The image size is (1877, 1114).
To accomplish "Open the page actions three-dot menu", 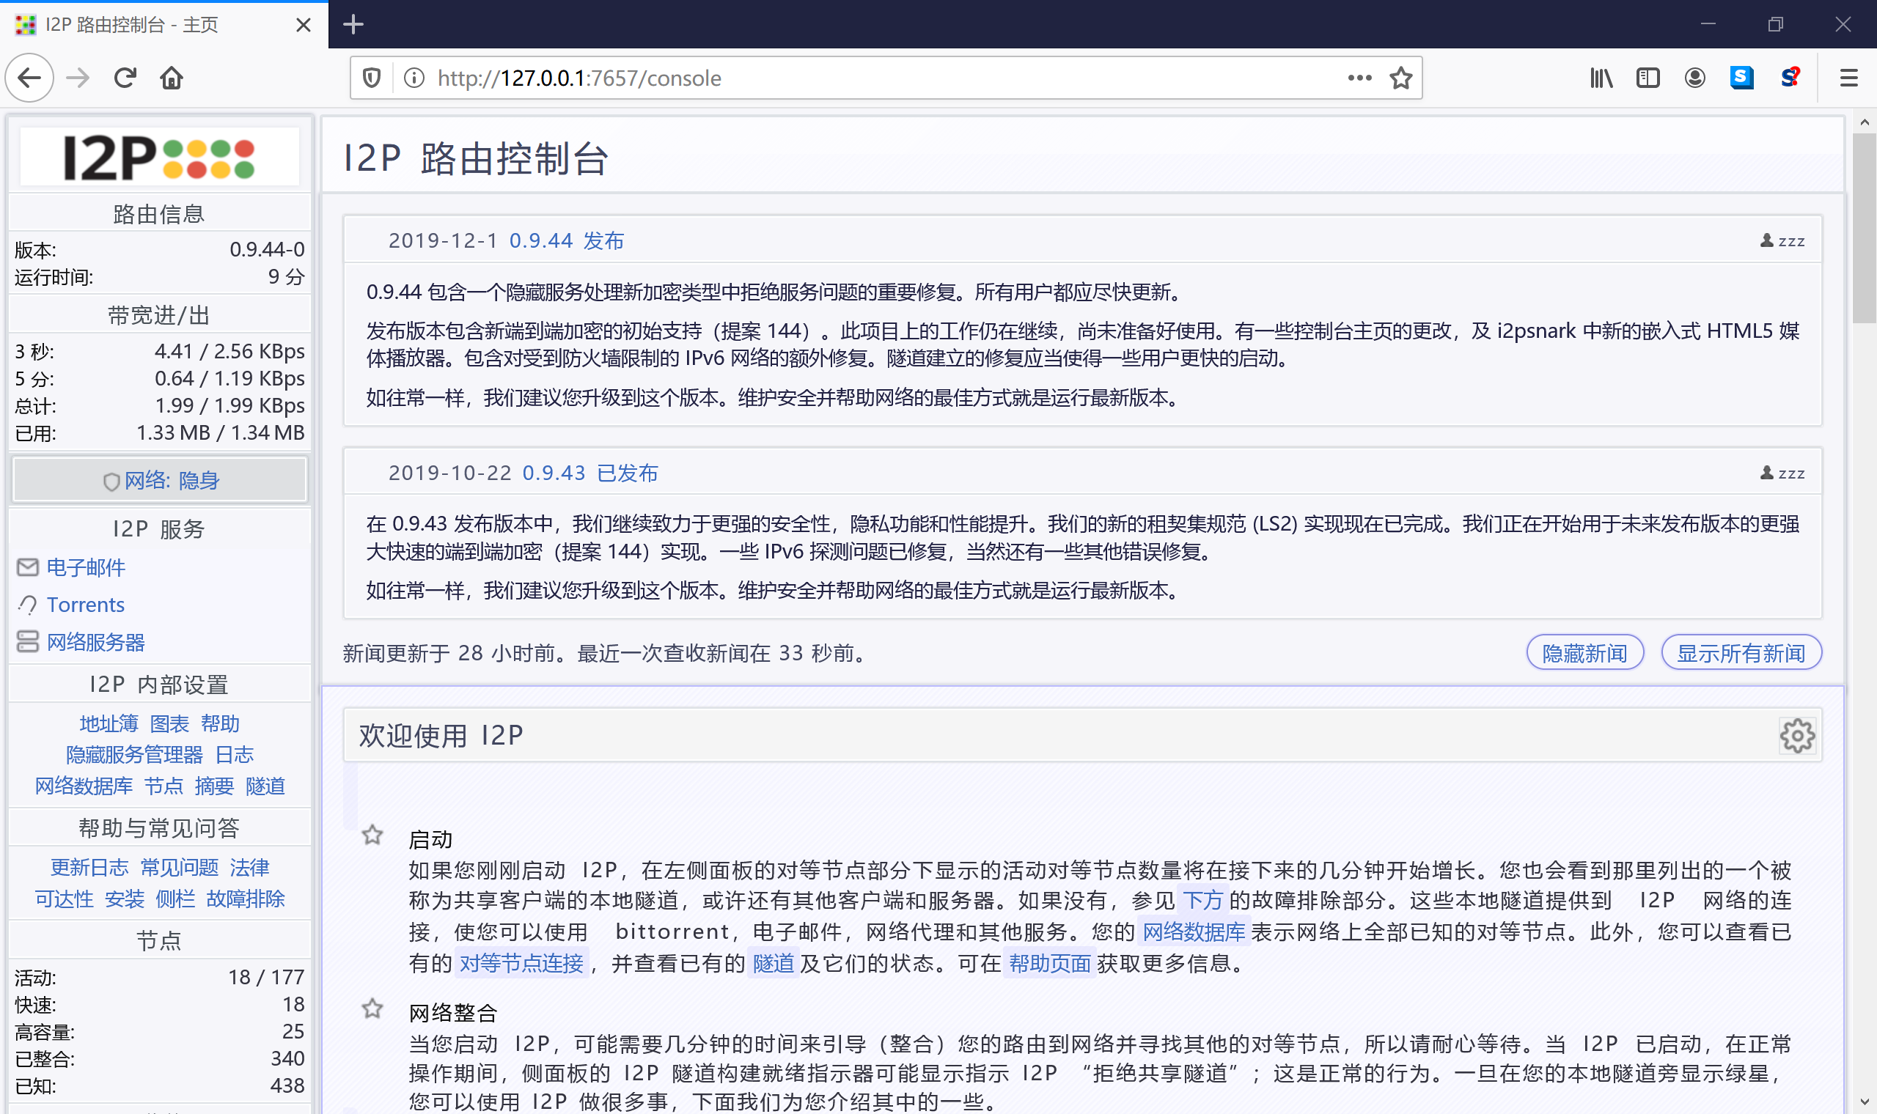I will (1359, 78).
